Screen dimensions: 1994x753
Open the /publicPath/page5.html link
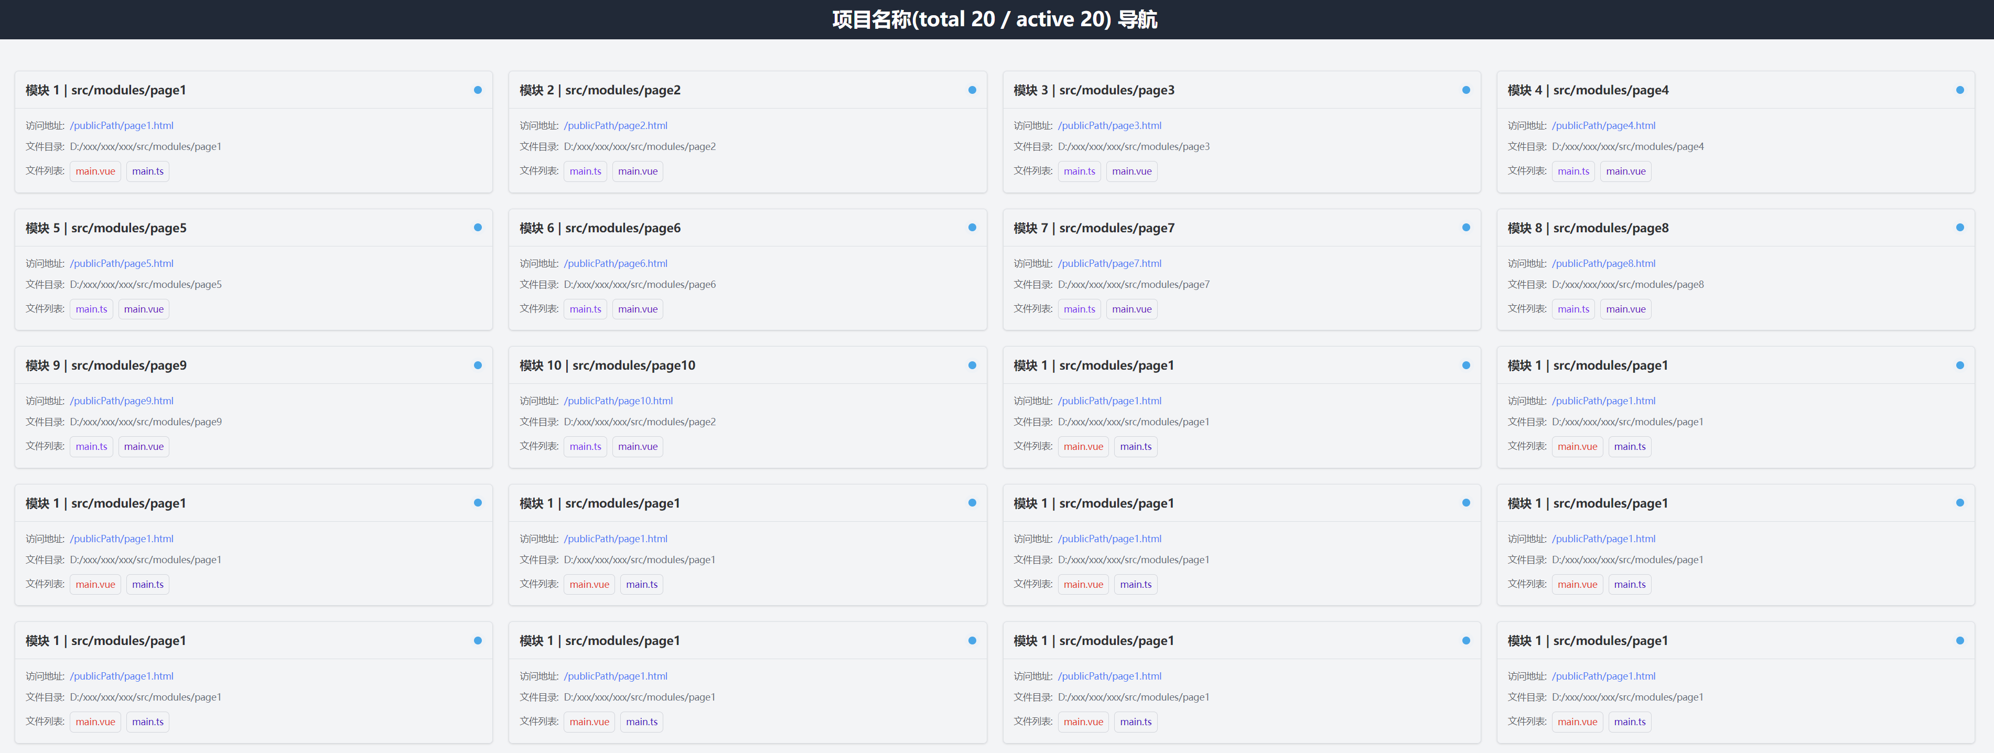(x=122, y=263)
